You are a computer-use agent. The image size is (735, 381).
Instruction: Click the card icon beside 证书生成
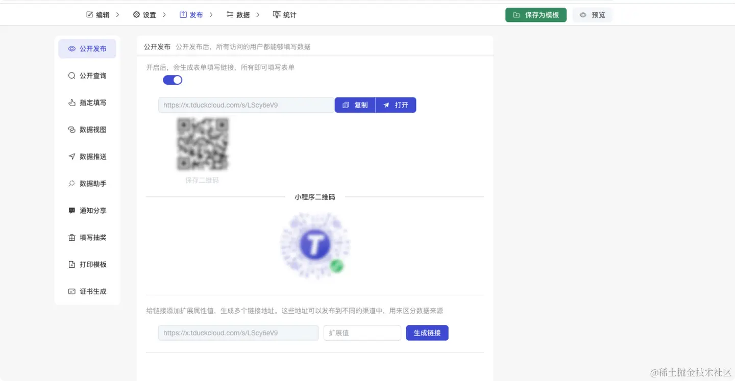click(x=72, y=292)
